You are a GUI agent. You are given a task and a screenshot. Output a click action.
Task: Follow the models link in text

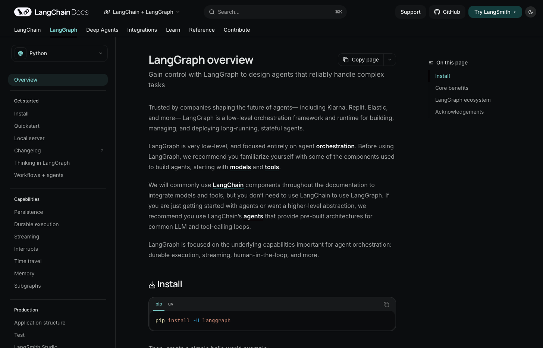(x=241, y=167)
